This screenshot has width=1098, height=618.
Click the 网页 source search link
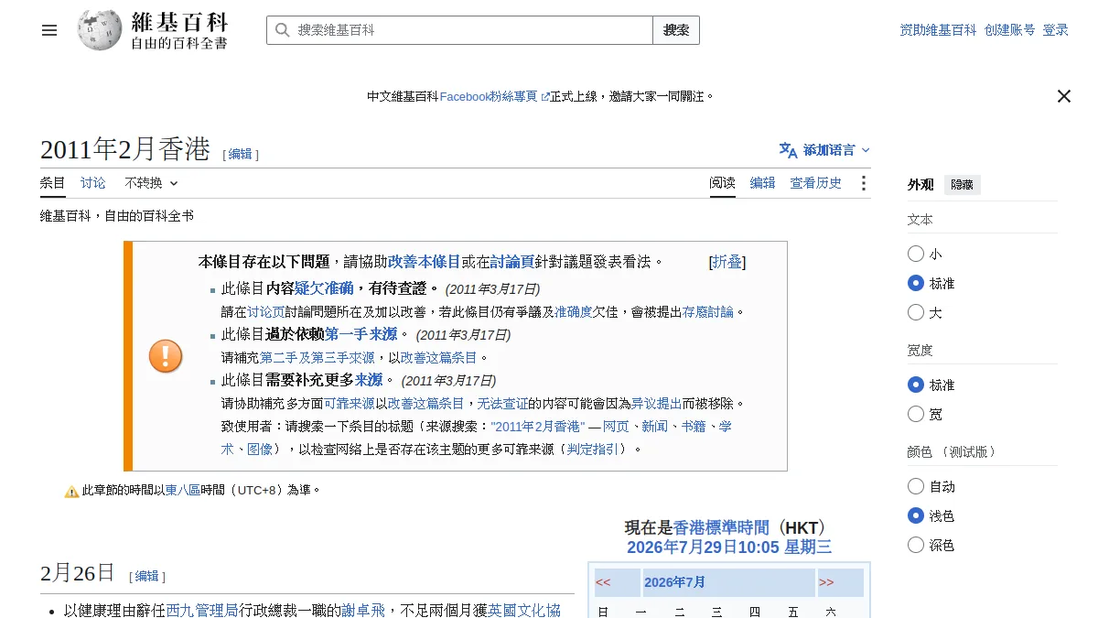616,427
